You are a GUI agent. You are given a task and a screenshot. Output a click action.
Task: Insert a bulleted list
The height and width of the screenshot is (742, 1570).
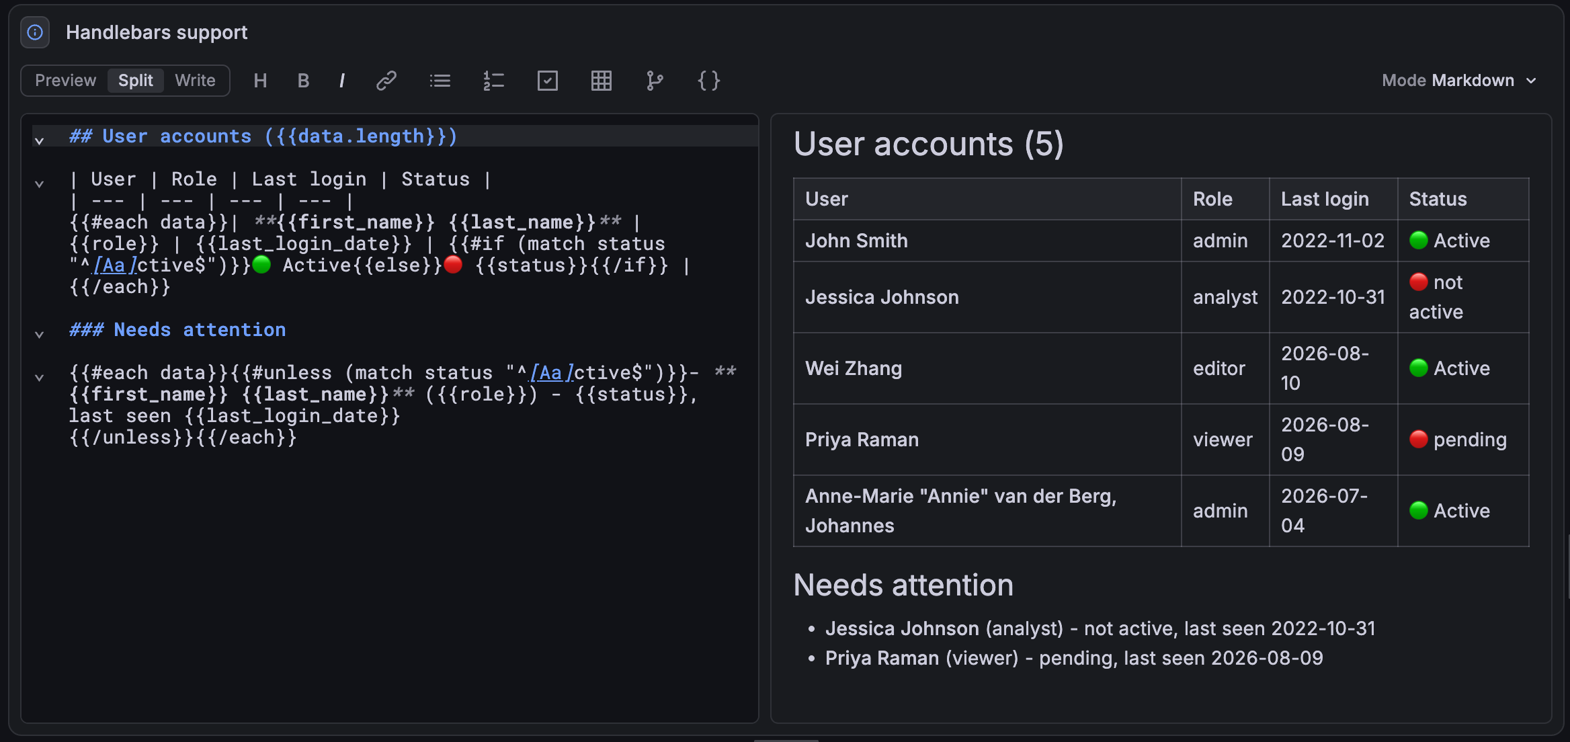pos(440,81)
